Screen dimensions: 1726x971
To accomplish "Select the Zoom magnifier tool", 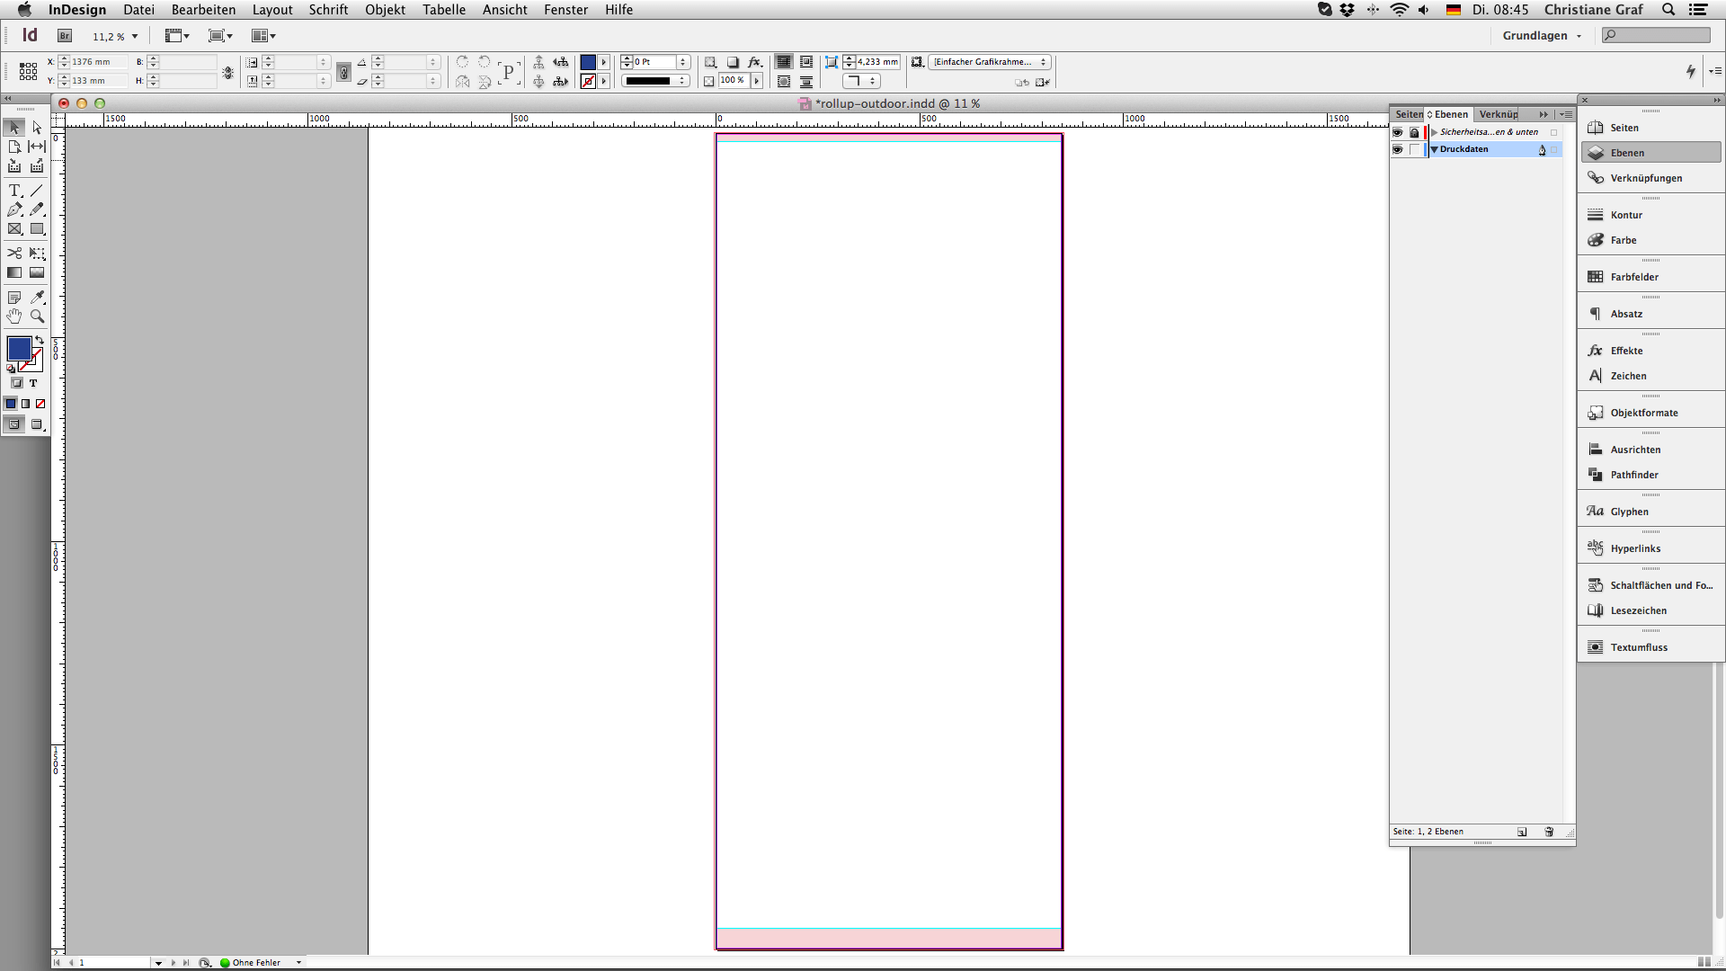I will 37,316.
